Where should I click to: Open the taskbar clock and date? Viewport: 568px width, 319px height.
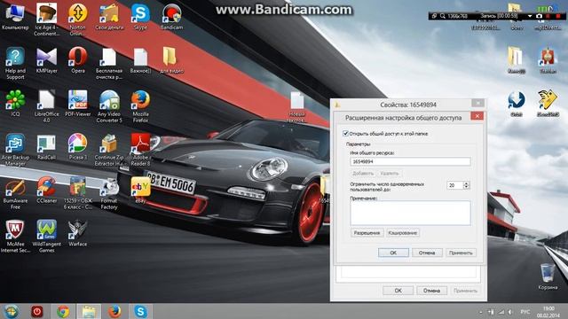coord(548,311)
